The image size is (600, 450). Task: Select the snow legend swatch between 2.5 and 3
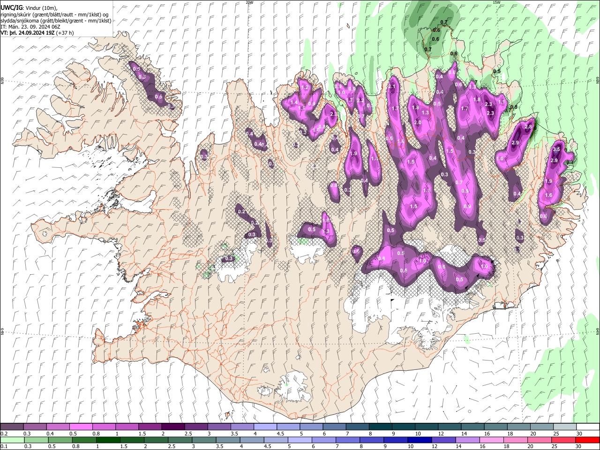[196, 427]
